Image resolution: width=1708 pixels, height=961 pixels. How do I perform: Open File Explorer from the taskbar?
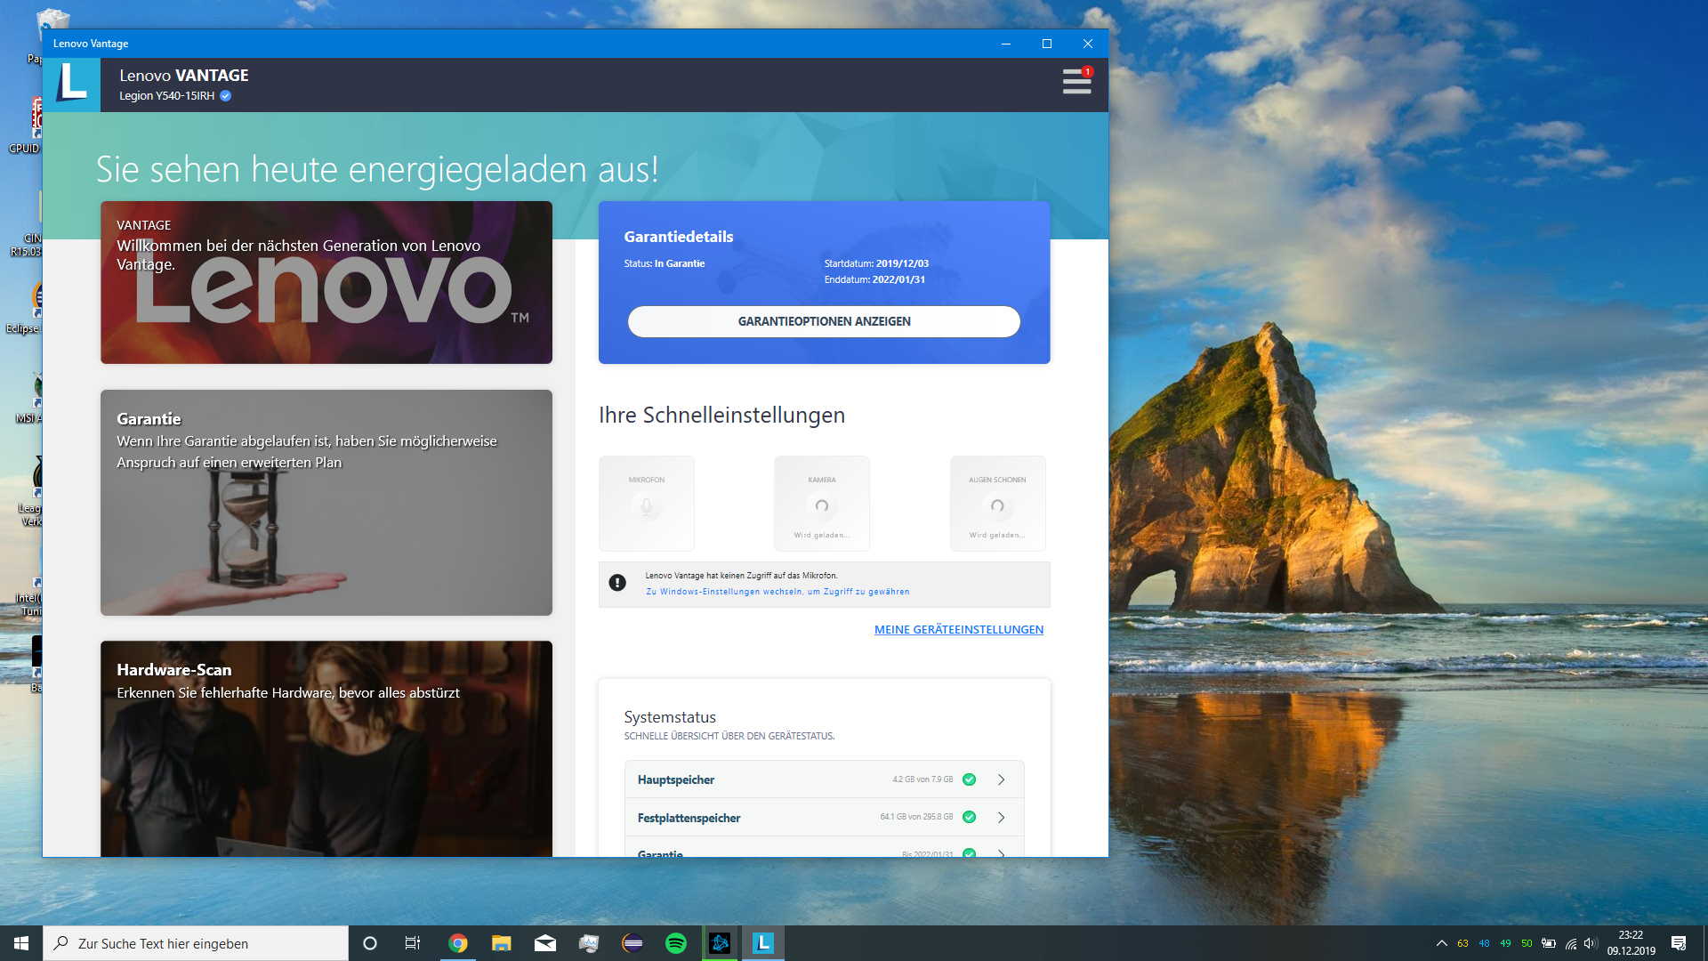pyautogui.click(x=502, y=943)
